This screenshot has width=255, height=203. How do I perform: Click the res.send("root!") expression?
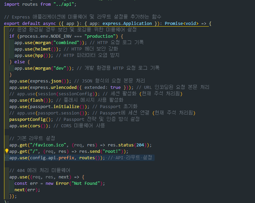[102, 151]
